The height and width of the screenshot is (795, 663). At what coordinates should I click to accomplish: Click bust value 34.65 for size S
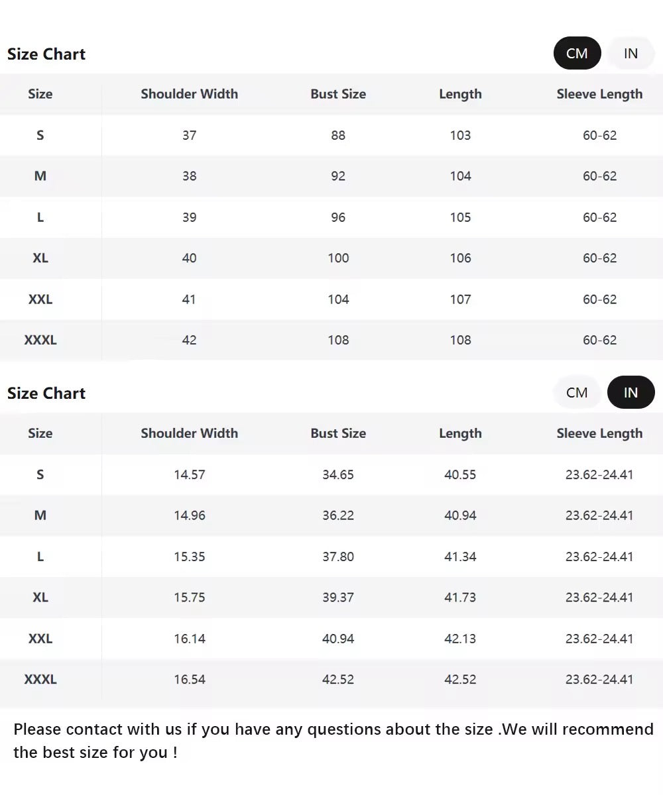338,474
